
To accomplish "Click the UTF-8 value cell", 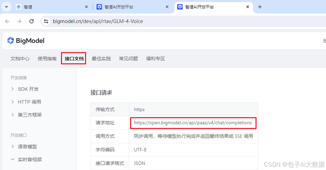I will tap(193, 150).
